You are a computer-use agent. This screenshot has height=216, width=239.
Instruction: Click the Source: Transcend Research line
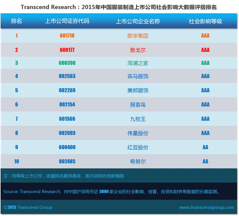tap(111, 192)
